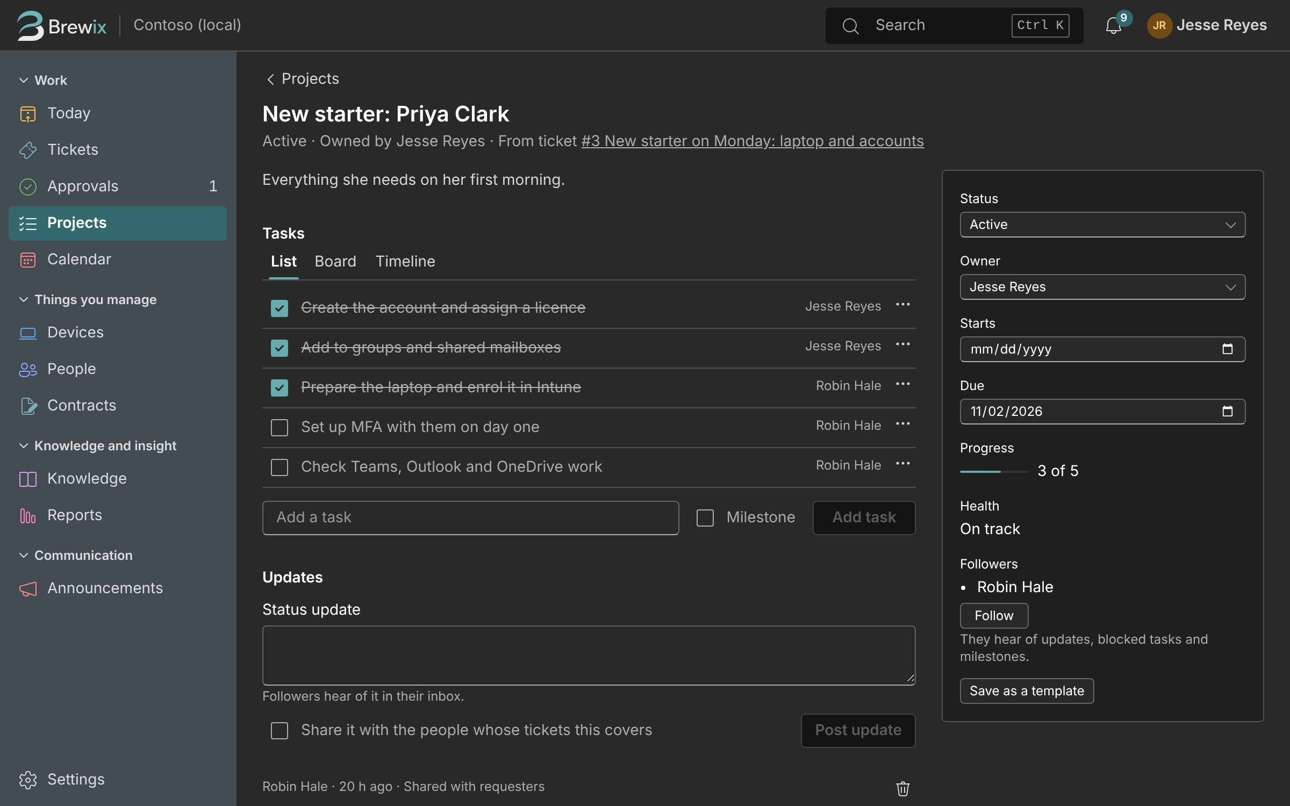Tick 'Share it with the people whose tickets this covers'
The image size is (1290, 806).
pos(279,731)
